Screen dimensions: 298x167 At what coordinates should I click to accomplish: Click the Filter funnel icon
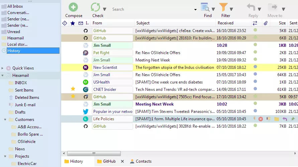223,7
